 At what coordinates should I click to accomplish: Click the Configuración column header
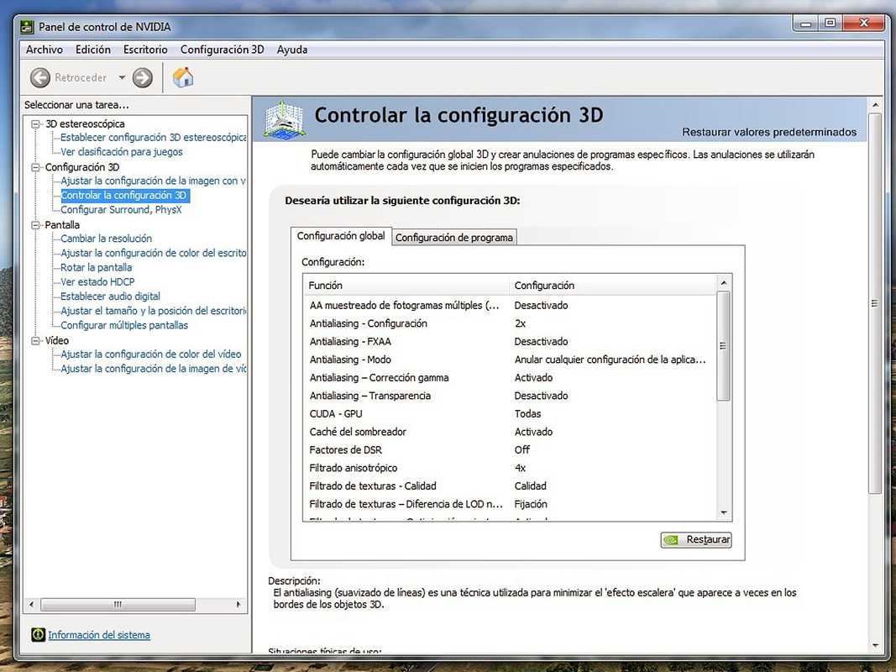tap(612, 285)
